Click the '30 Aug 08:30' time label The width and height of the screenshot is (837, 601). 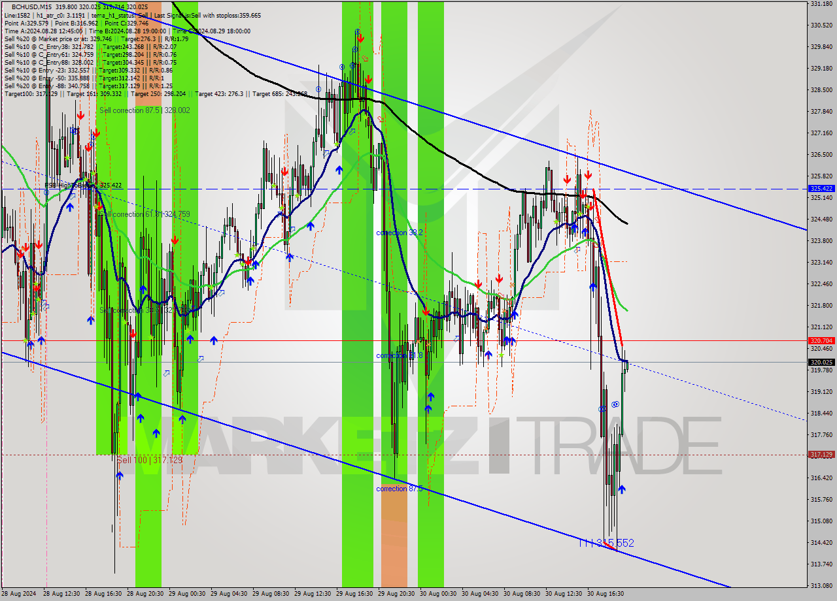[x=521, y=594]
